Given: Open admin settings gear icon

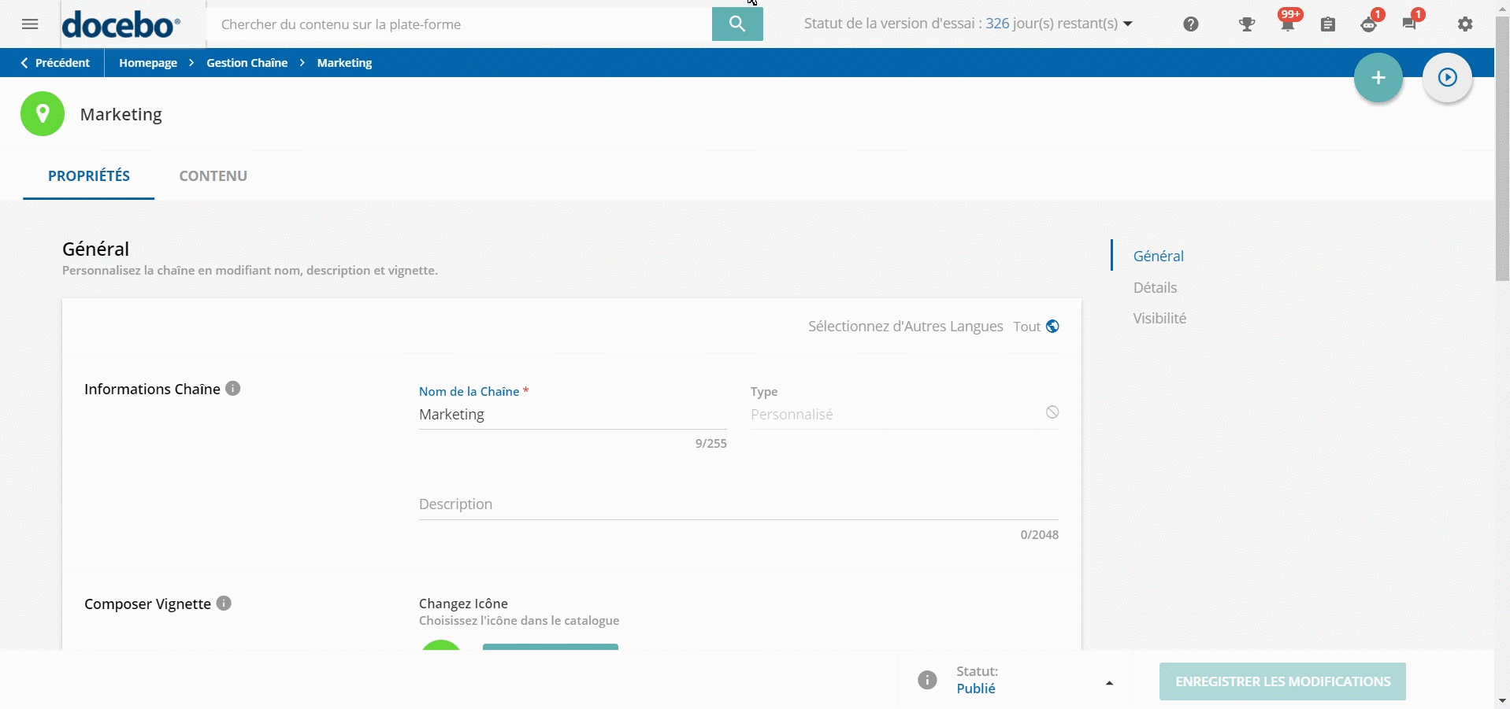Looking at the screenshot, I should pyautogui.click(x=1464, y=24).
